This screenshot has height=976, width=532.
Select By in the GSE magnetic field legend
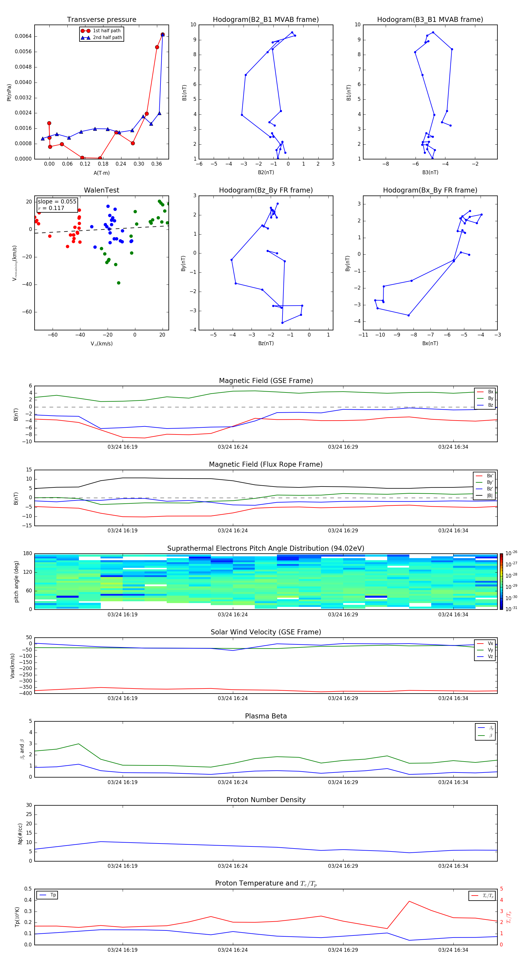point(485,399)
